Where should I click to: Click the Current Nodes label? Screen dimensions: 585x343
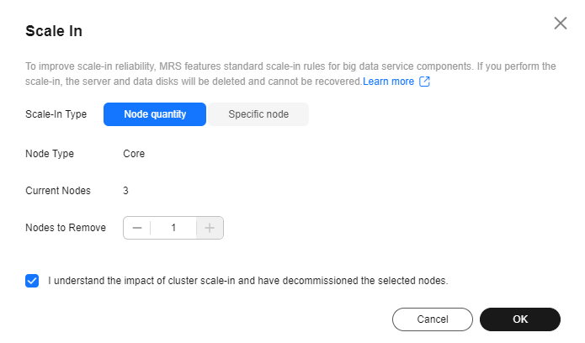click(58, 191)
